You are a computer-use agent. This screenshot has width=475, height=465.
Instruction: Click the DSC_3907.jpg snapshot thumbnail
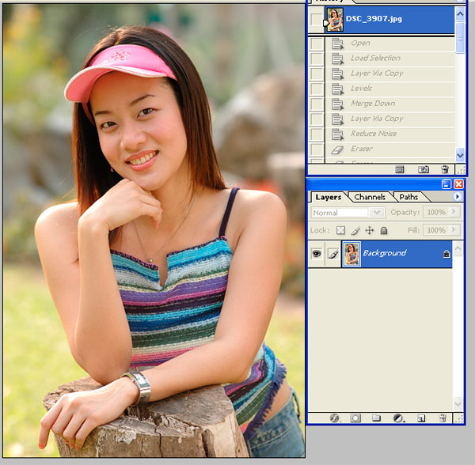(x=335, y=20)
